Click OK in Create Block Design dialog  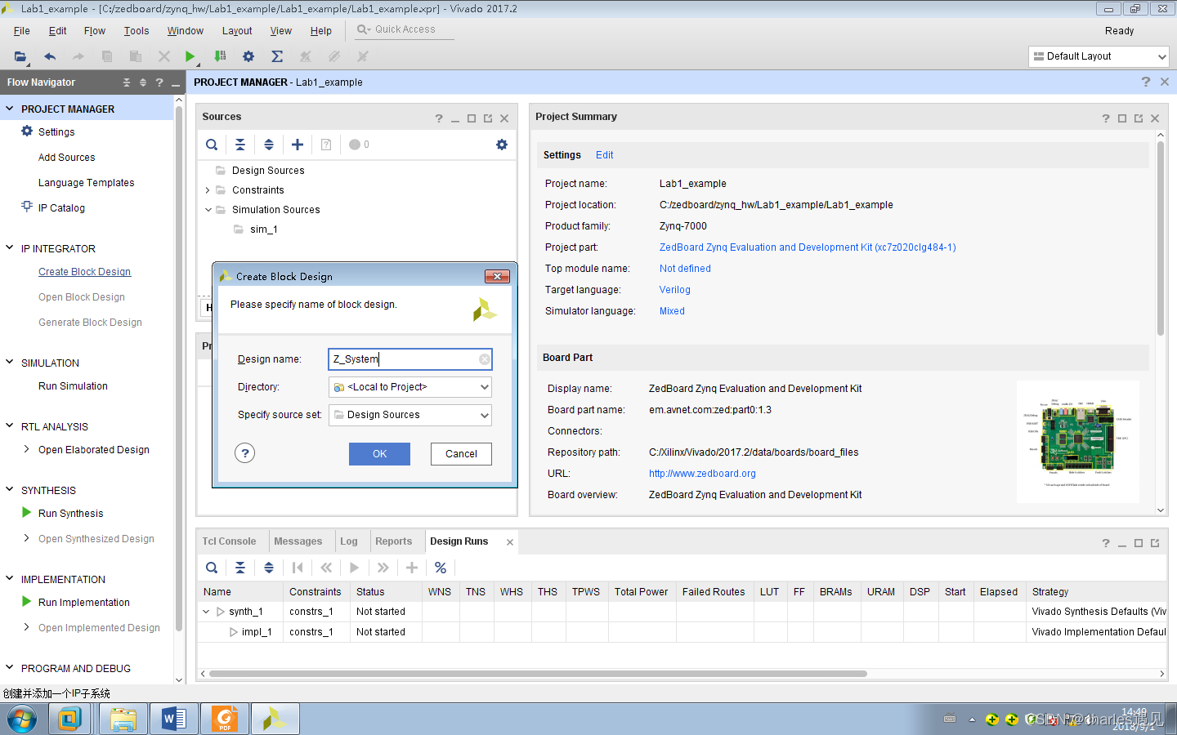pyautogui.click(x=379, y=454)
